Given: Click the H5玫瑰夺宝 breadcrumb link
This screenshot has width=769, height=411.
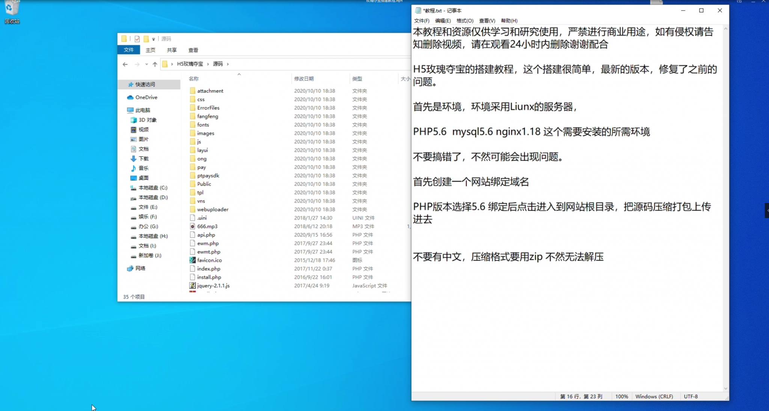Looking at the screenshot, I should 190,64.
